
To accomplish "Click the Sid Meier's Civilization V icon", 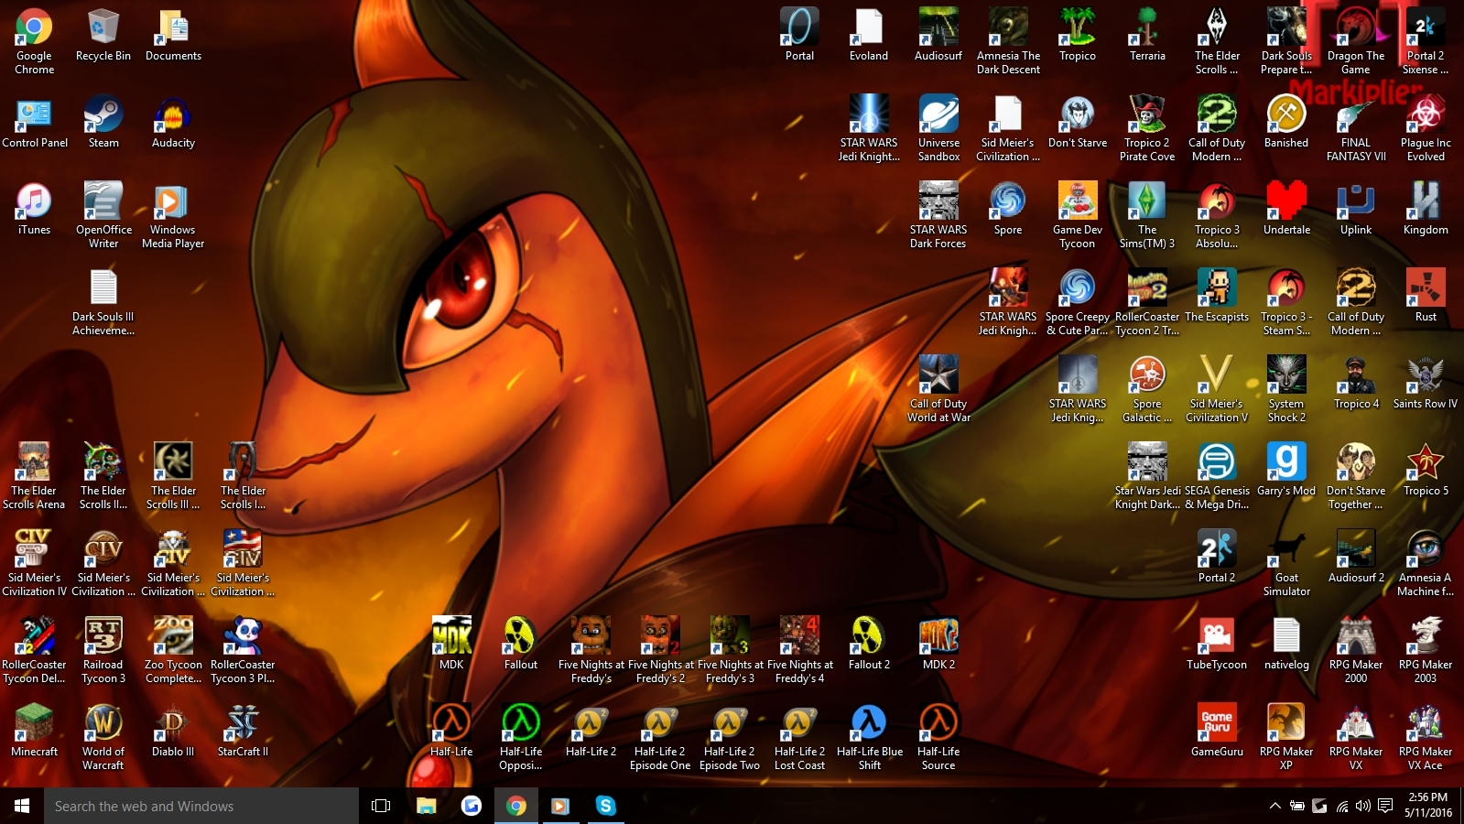I will click(x=1217, y=390).
